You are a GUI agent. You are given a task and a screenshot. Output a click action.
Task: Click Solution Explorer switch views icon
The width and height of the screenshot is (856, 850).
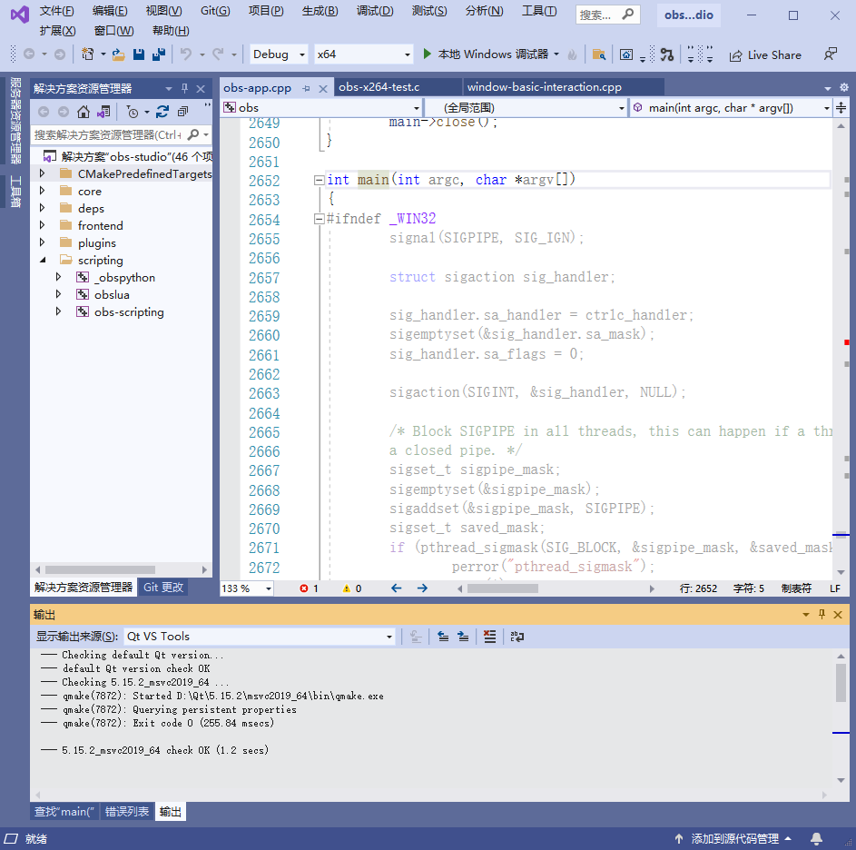tap(103, 112)
